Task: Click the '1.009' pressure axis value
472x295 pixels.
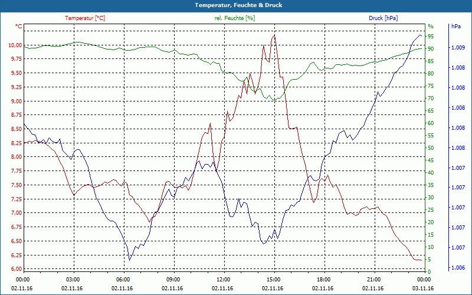Action: click(458, 48)
